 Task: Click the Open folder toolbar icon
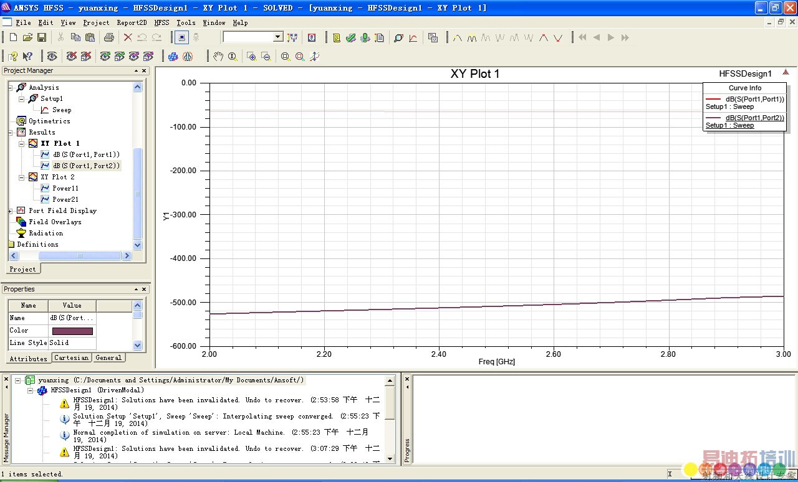(27, 37)
